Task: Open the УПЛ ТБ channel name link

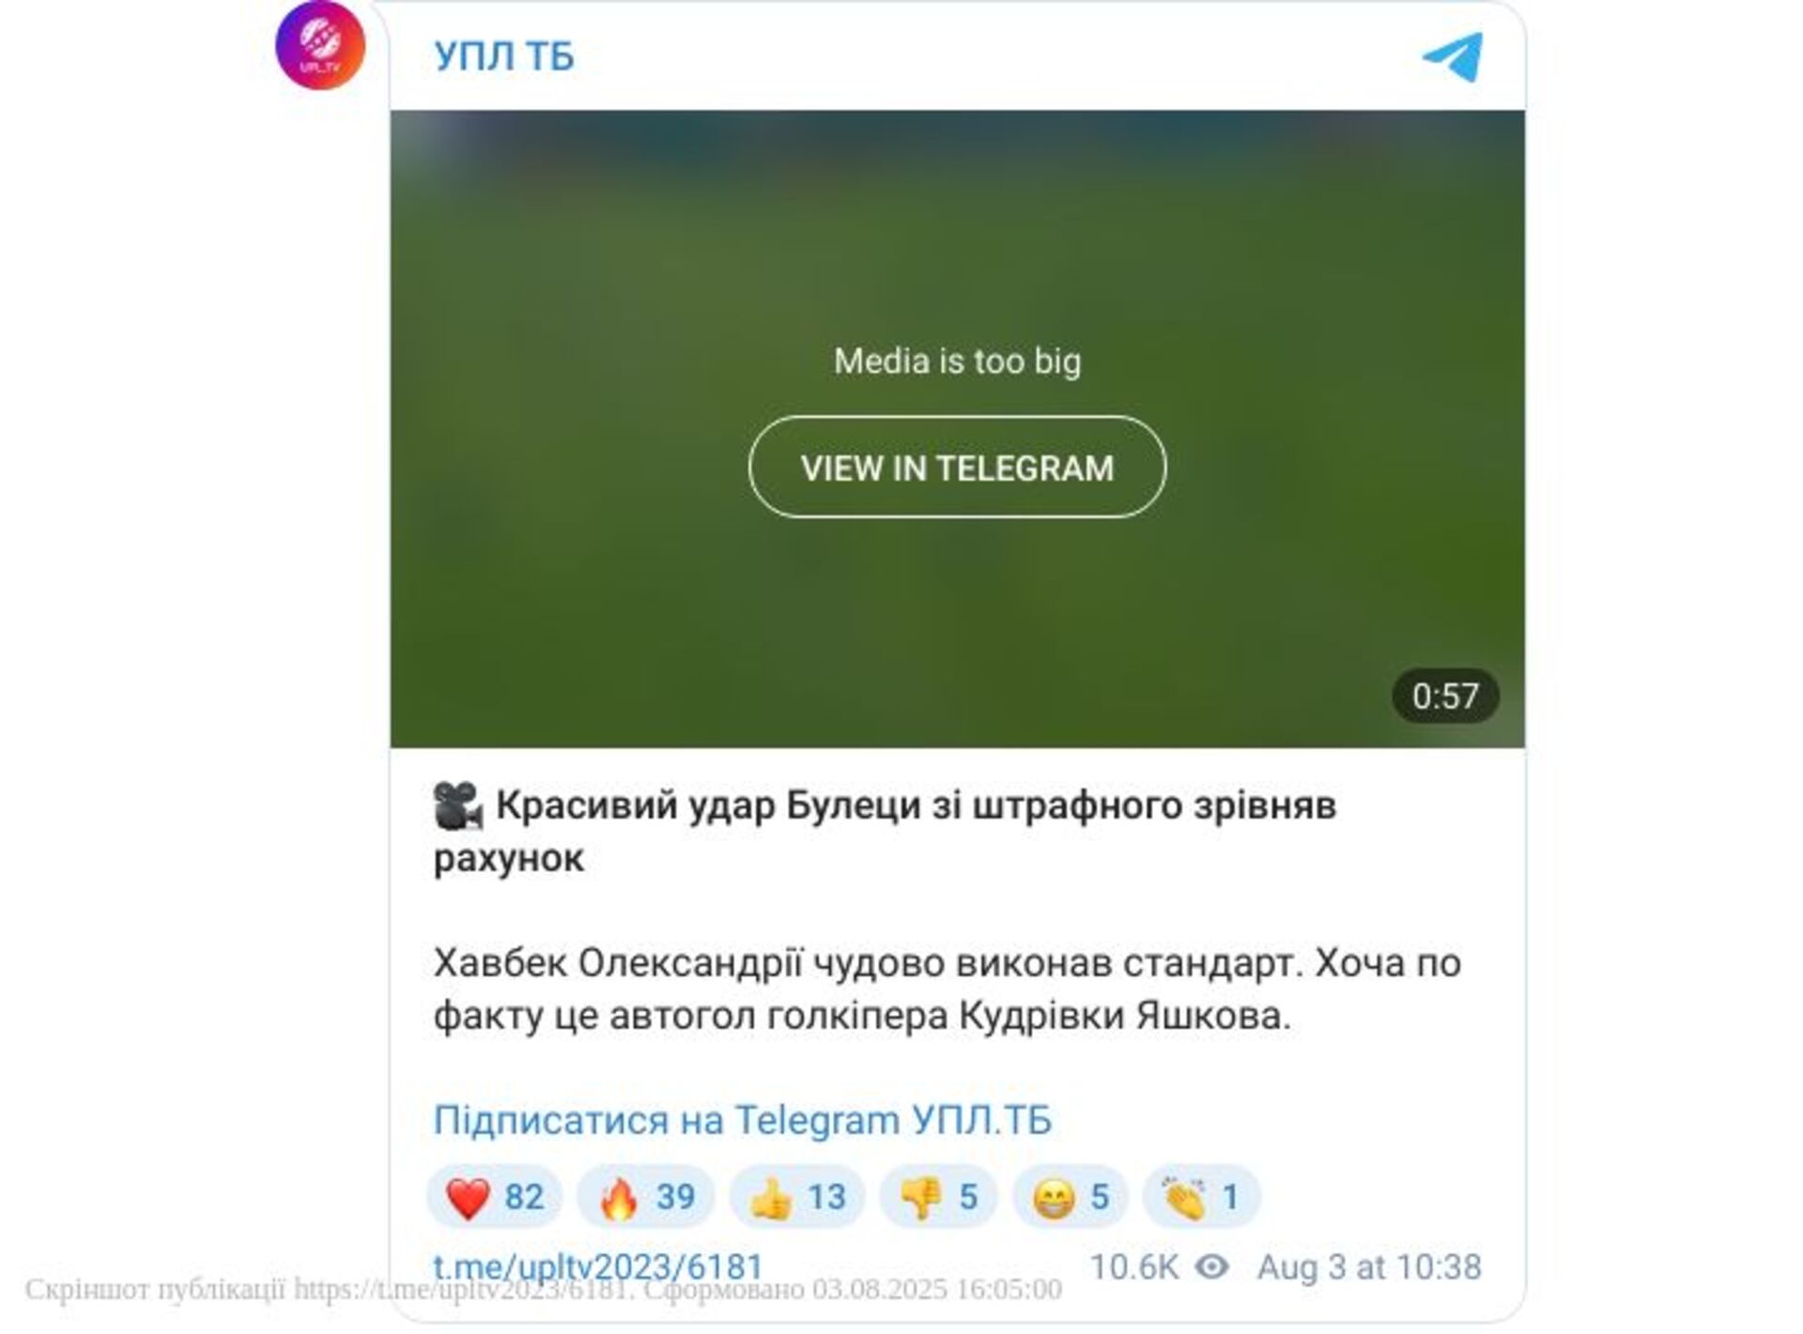Action: [x=504, y=56]
